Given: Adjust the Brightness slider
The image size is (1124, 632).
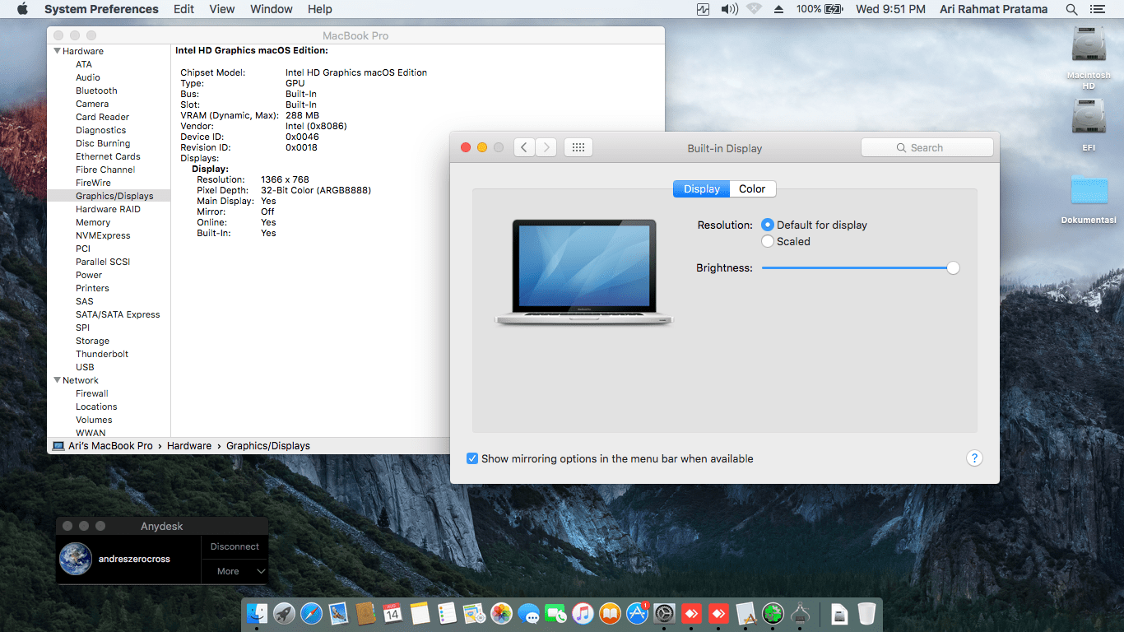Looking at the screenshot, I should click(953, 267).
